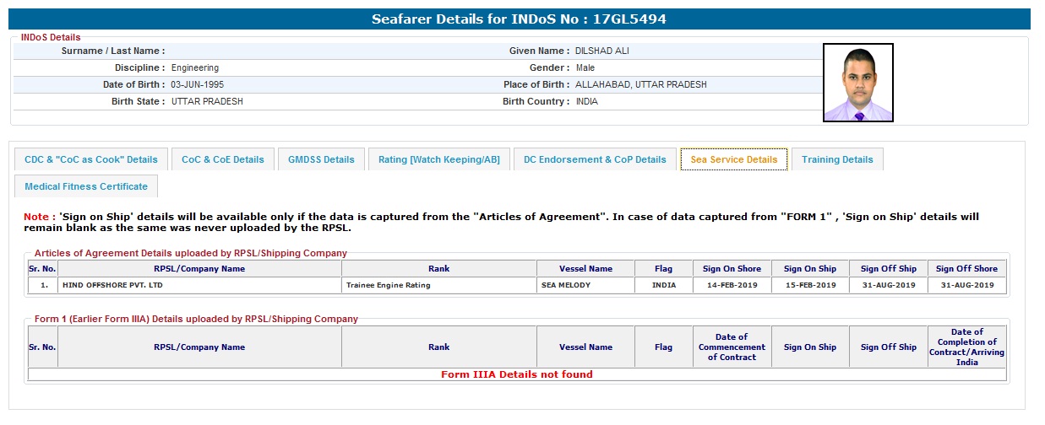The image size is (1045, 425).
Task: Select the GMDSS Details tab
Action: coord(321,159)
